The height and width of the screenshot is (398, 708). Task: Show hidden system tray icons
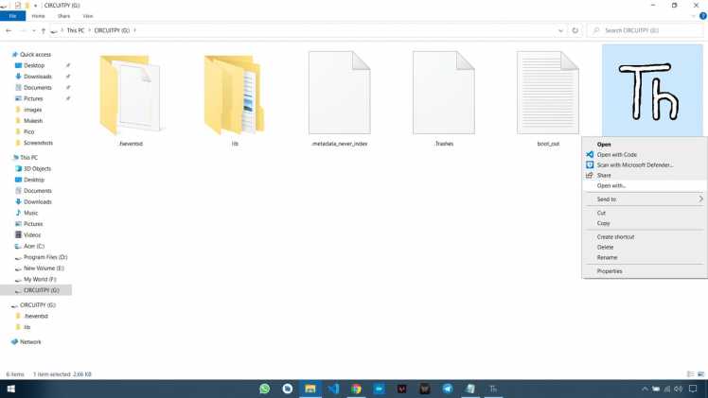coord(645,389)
